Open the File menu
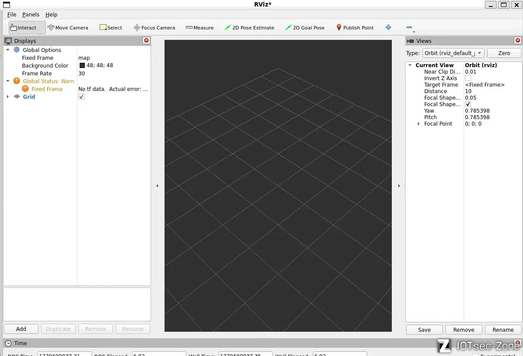 [12, 14]
